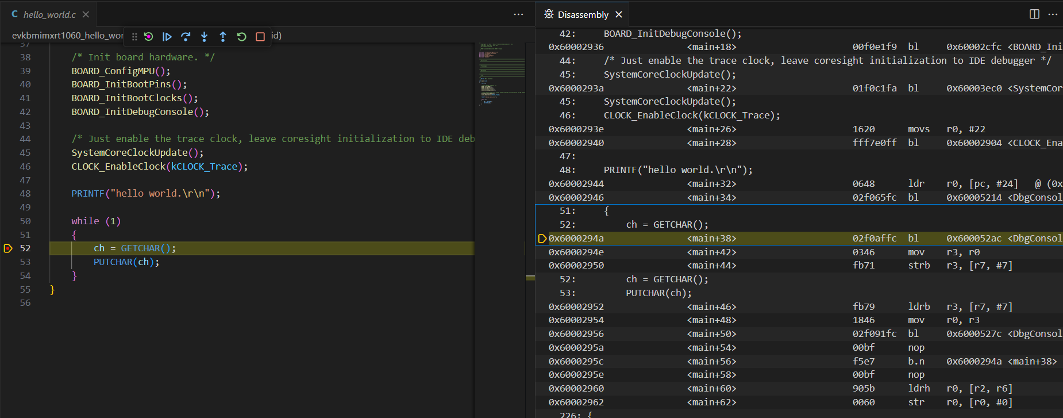Screen dimensions: 1063x418
Task: Restart the debug session
Action: point(241,37)
